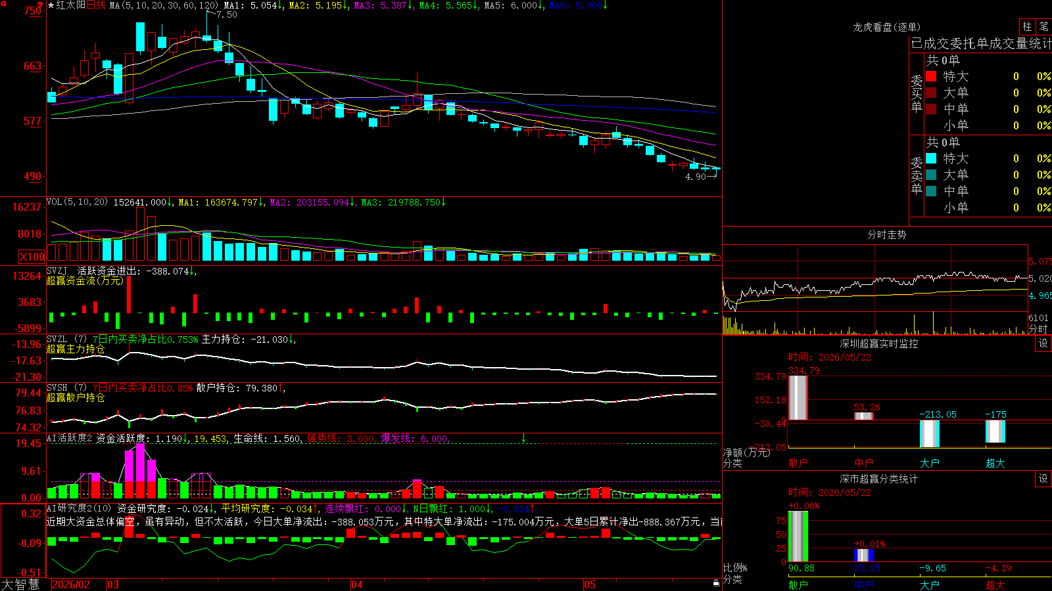The image size is (1052, 591).
Task: Click the 已成交委托单成交量统计 header
Action: [981, 43]
